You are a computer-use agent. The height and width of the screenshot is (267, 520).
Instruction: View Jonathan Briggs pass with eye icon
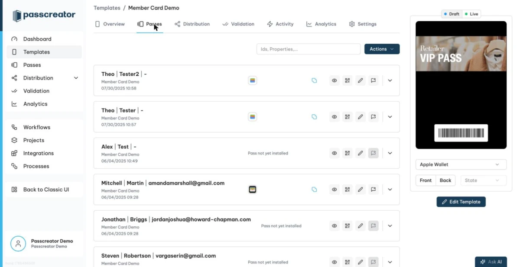(x=334, y=226)
